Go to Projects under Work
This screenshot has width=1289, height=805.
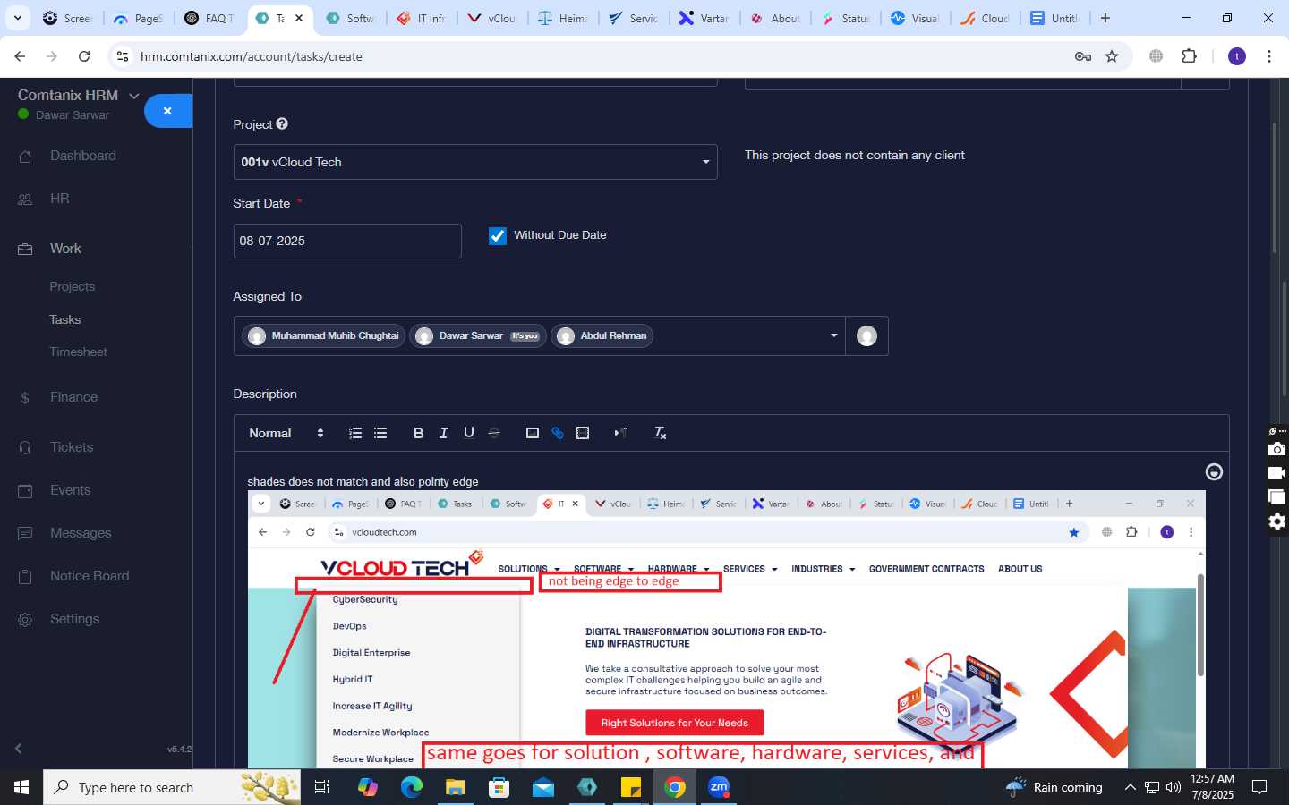pos(72,286)
